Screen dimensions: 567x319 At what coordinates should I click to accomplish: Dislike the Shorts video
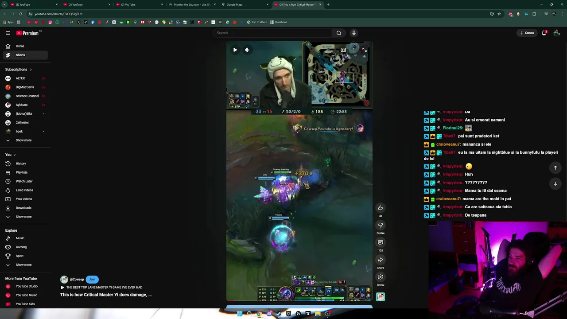pos(380,225)
